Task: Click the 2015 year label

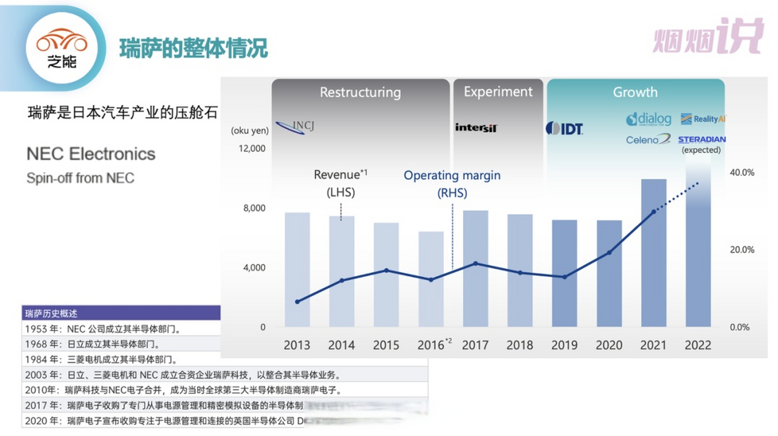Action: tap(386, 345)
